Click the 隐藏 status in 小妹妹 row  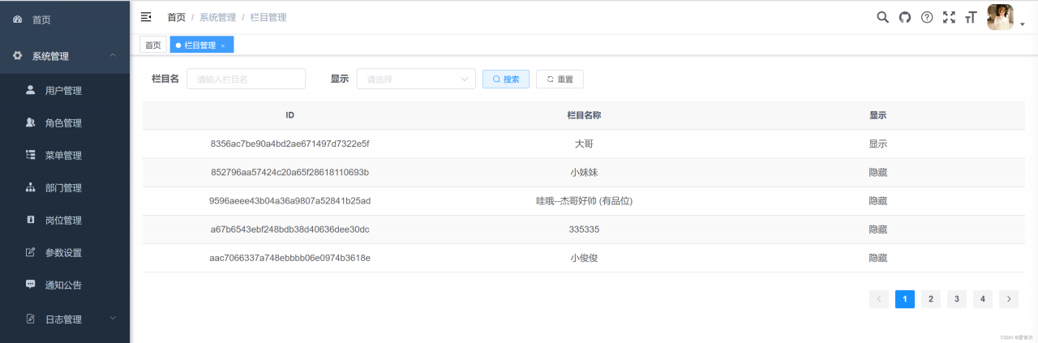(x=878, y=172)
